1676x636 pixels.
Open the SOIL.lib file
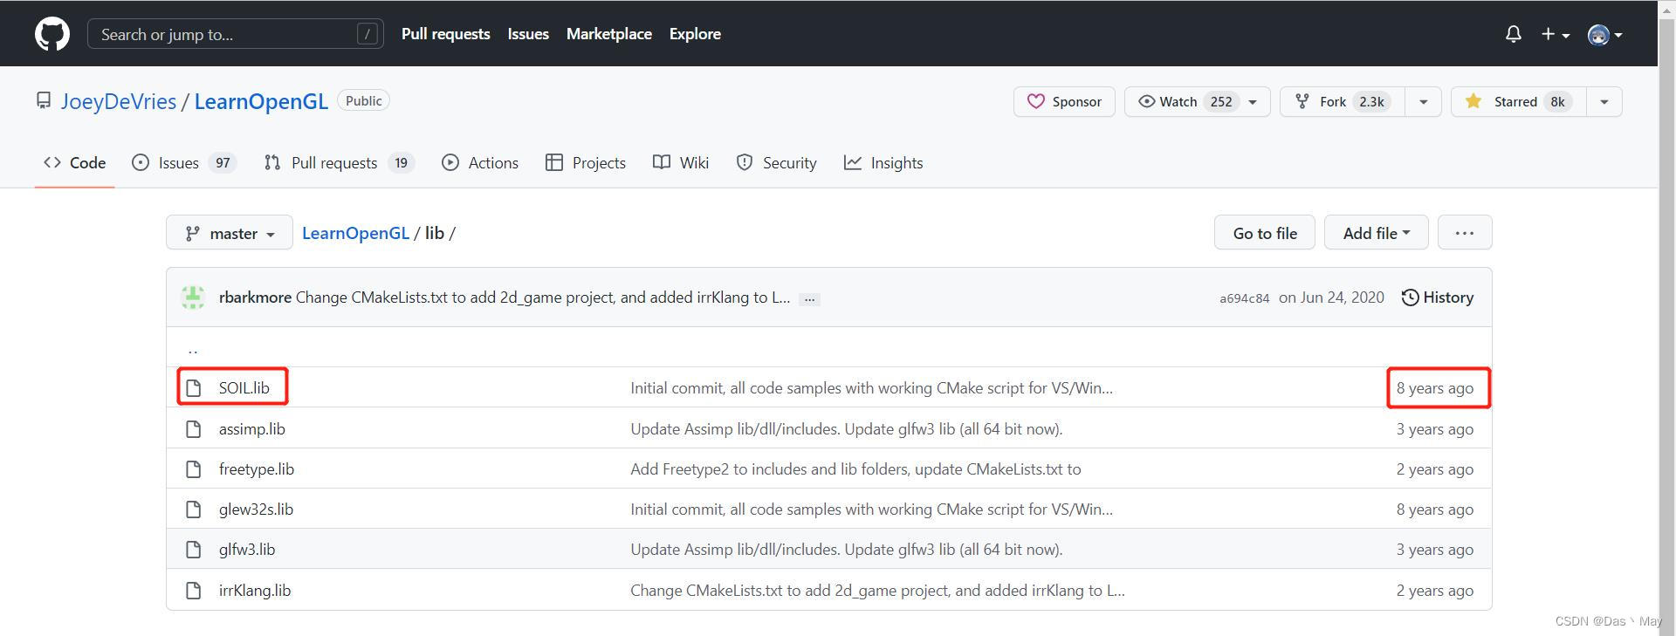244,388
